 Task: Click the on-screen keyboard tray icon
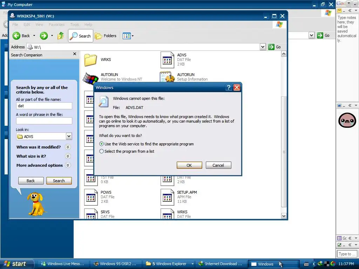pos(306,264)
